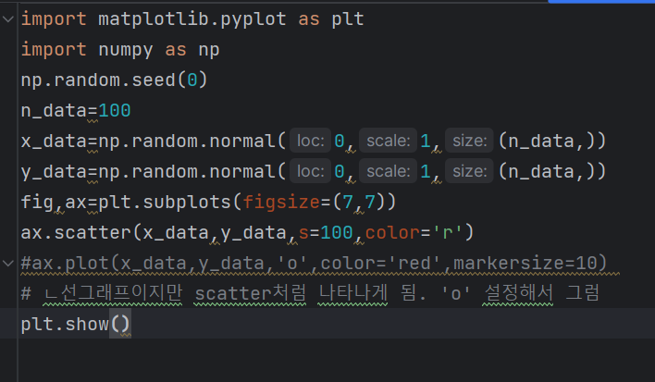Click the Korean comment mentioning scatter
Screen dimensions: 655x382
point(310,293)
